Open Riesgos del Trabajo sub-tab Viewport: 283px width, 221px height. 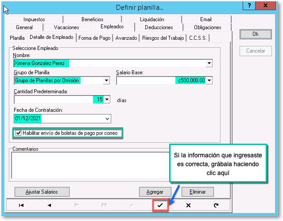(163, 38)
